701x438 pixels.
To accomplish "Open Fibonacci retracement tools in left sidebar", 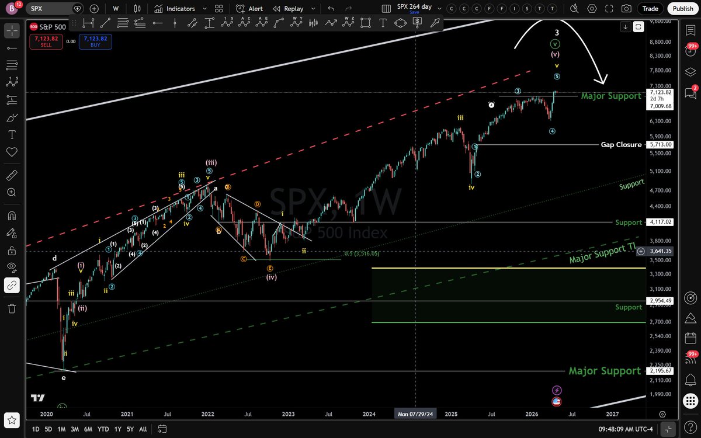I will pyautogui.click(x=13, y=64).
